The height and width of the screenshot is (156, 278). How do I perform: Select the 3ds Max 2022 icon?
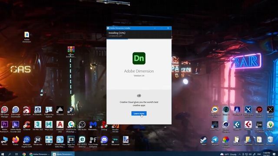tap(38, 126)
